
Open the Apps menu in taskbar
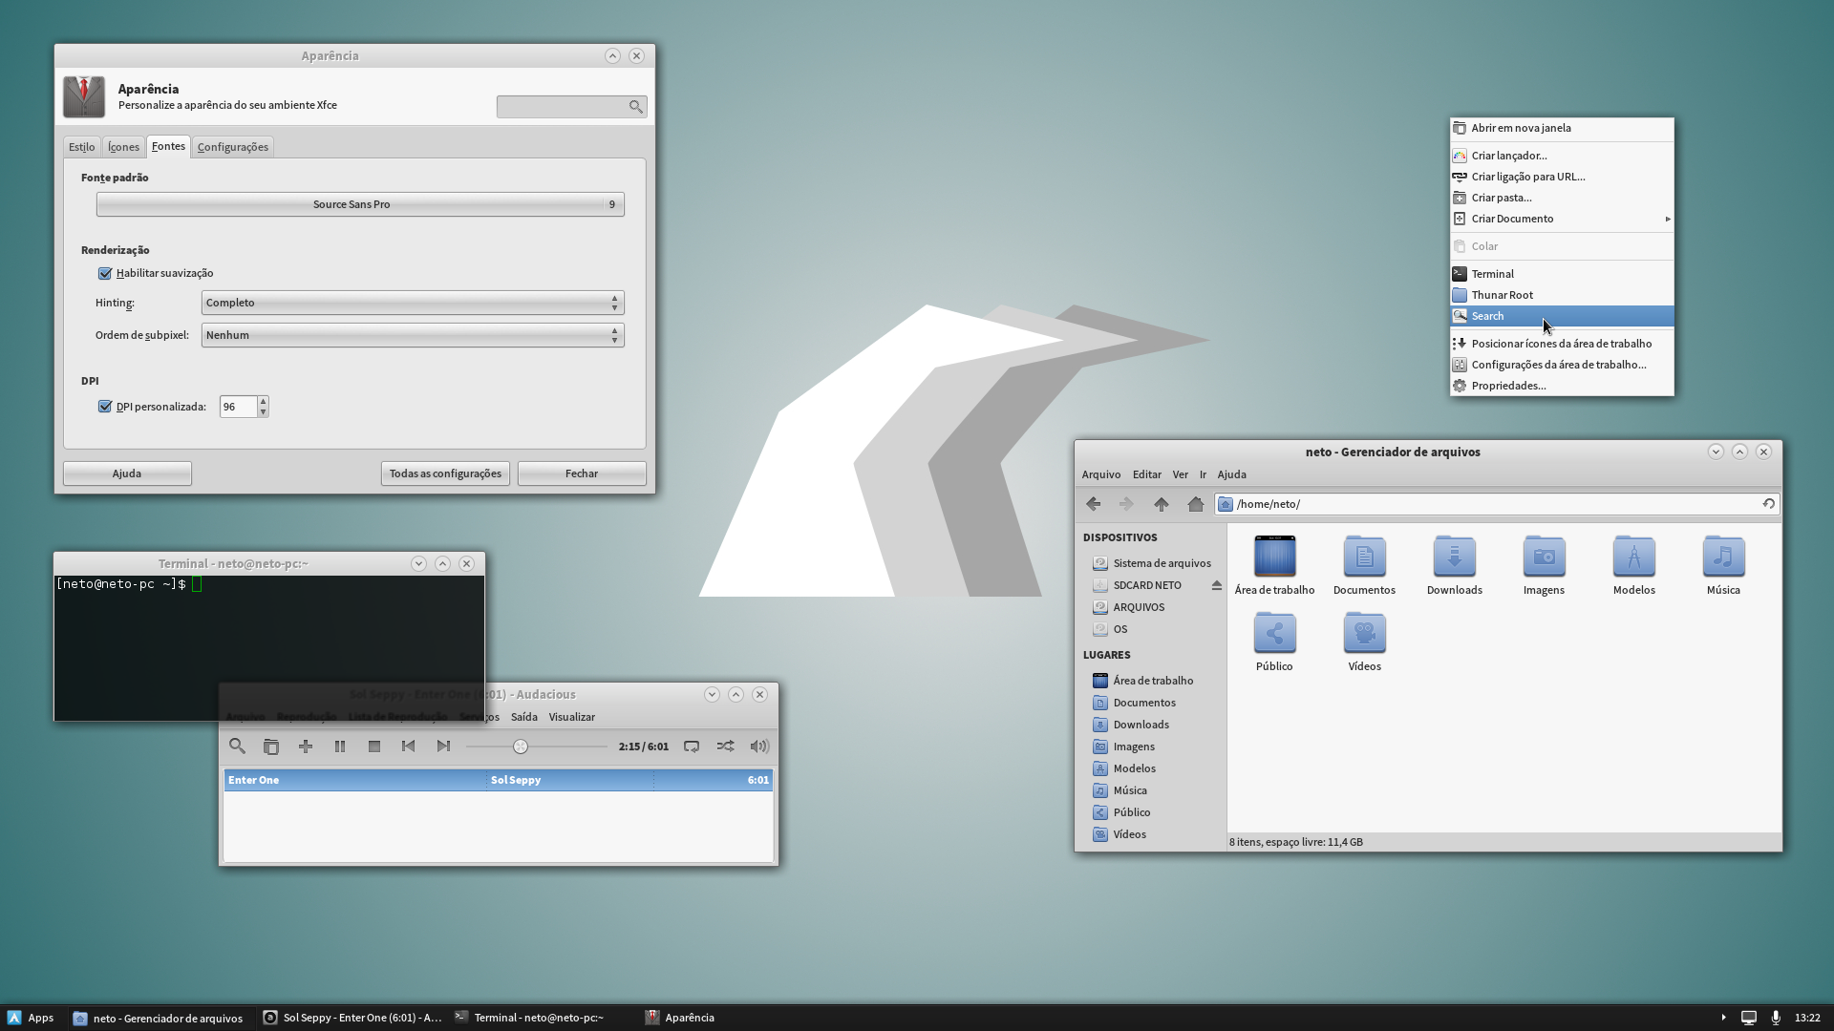31,1018
